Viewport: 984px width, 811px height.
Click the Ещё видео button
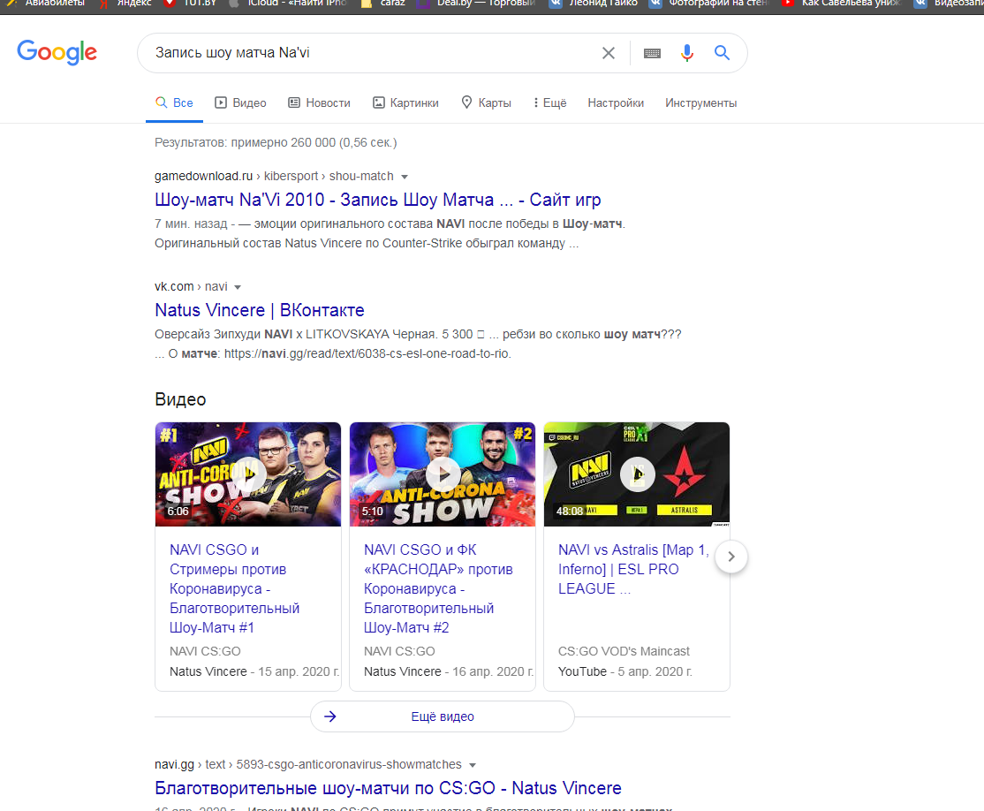(x=443, y=716)
